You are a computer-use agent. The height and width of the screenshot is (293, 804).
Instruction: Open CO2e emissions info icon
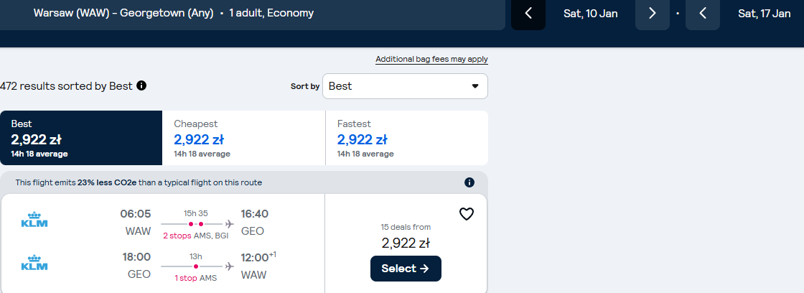coord(469,182)
